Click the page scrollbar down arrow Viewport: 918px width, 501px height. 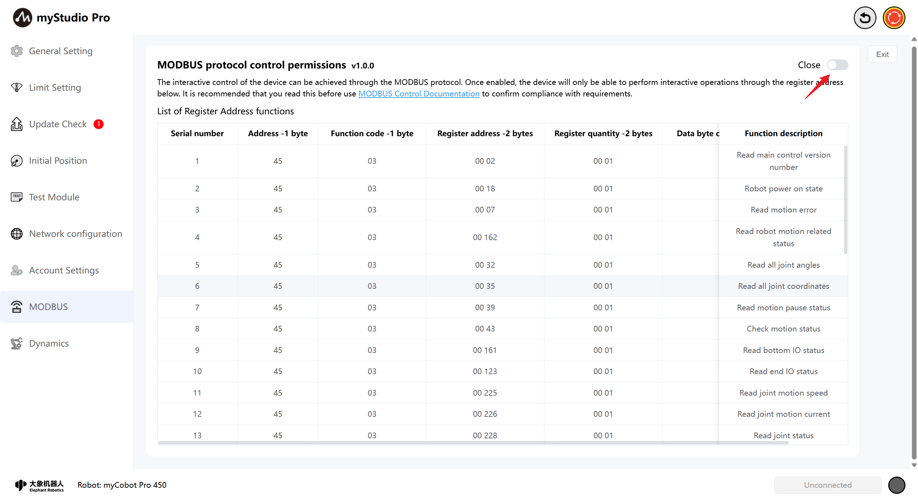[x=914, y=465]
